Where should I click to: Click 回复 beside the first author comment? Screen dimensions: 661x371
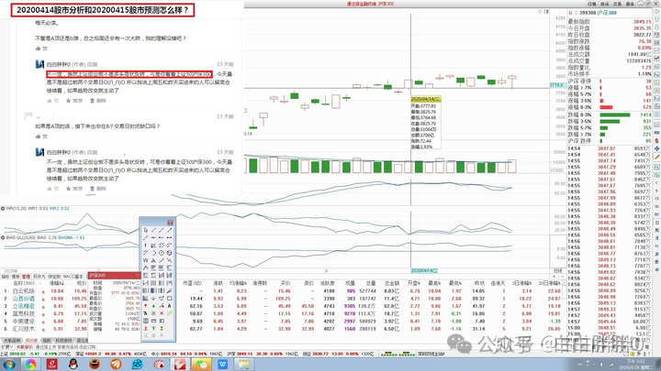click(92, 64)
